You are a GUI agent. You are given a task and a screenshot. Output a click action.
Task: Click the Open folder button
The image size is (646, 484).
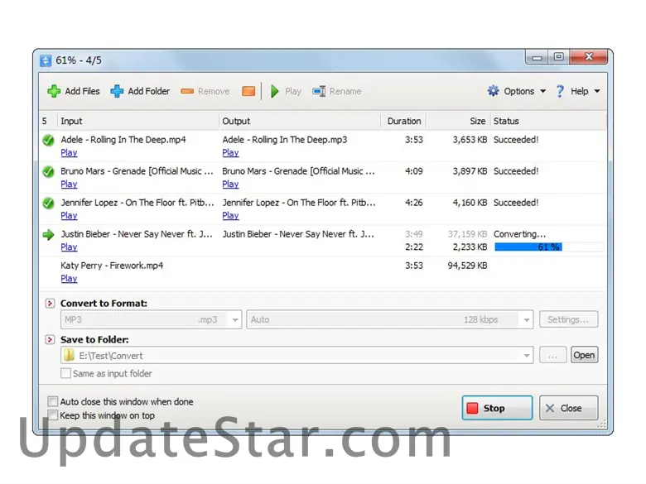click(x=584, y=355)
